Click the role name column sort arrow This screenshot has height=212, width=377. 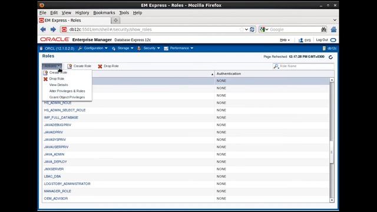[x=212, y=74]
